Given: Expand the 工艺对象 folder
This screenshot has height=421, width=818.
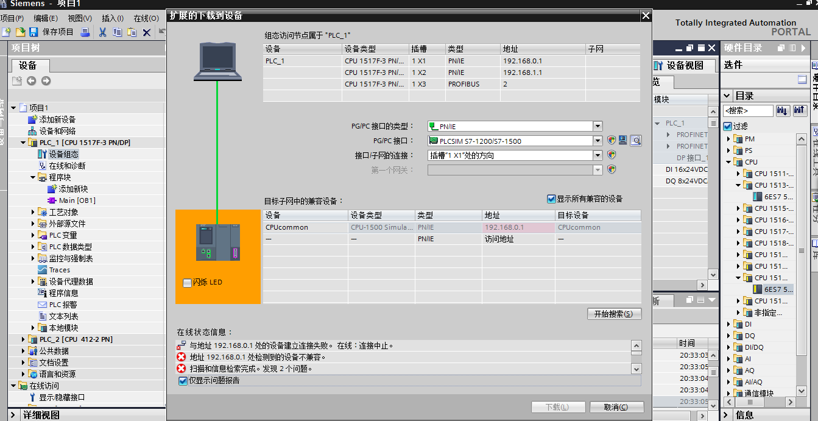Looking at the screenshot, I should click(33, 212).
